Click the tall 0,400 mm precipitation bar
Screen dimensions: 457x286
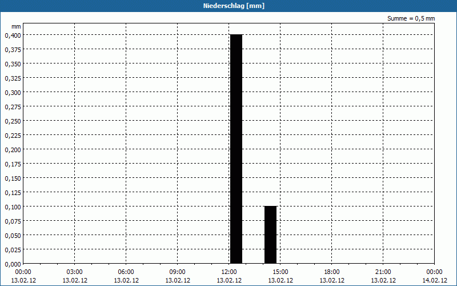point(236,149)
